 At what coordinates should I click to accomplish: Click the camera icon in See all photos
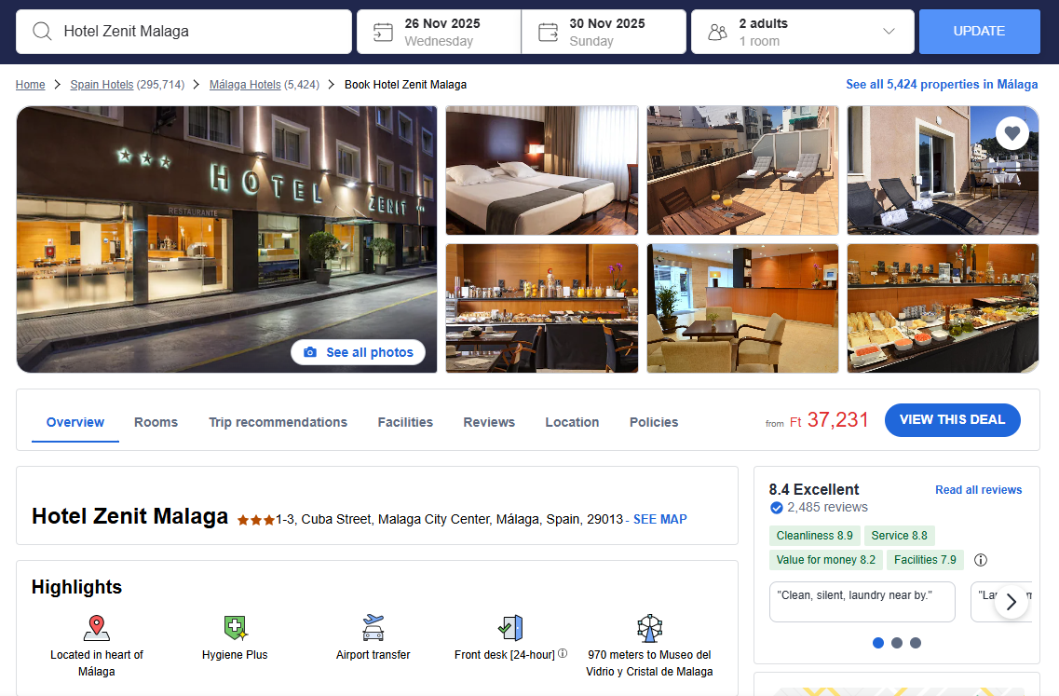pyautogui.click(x=310, y=352)
